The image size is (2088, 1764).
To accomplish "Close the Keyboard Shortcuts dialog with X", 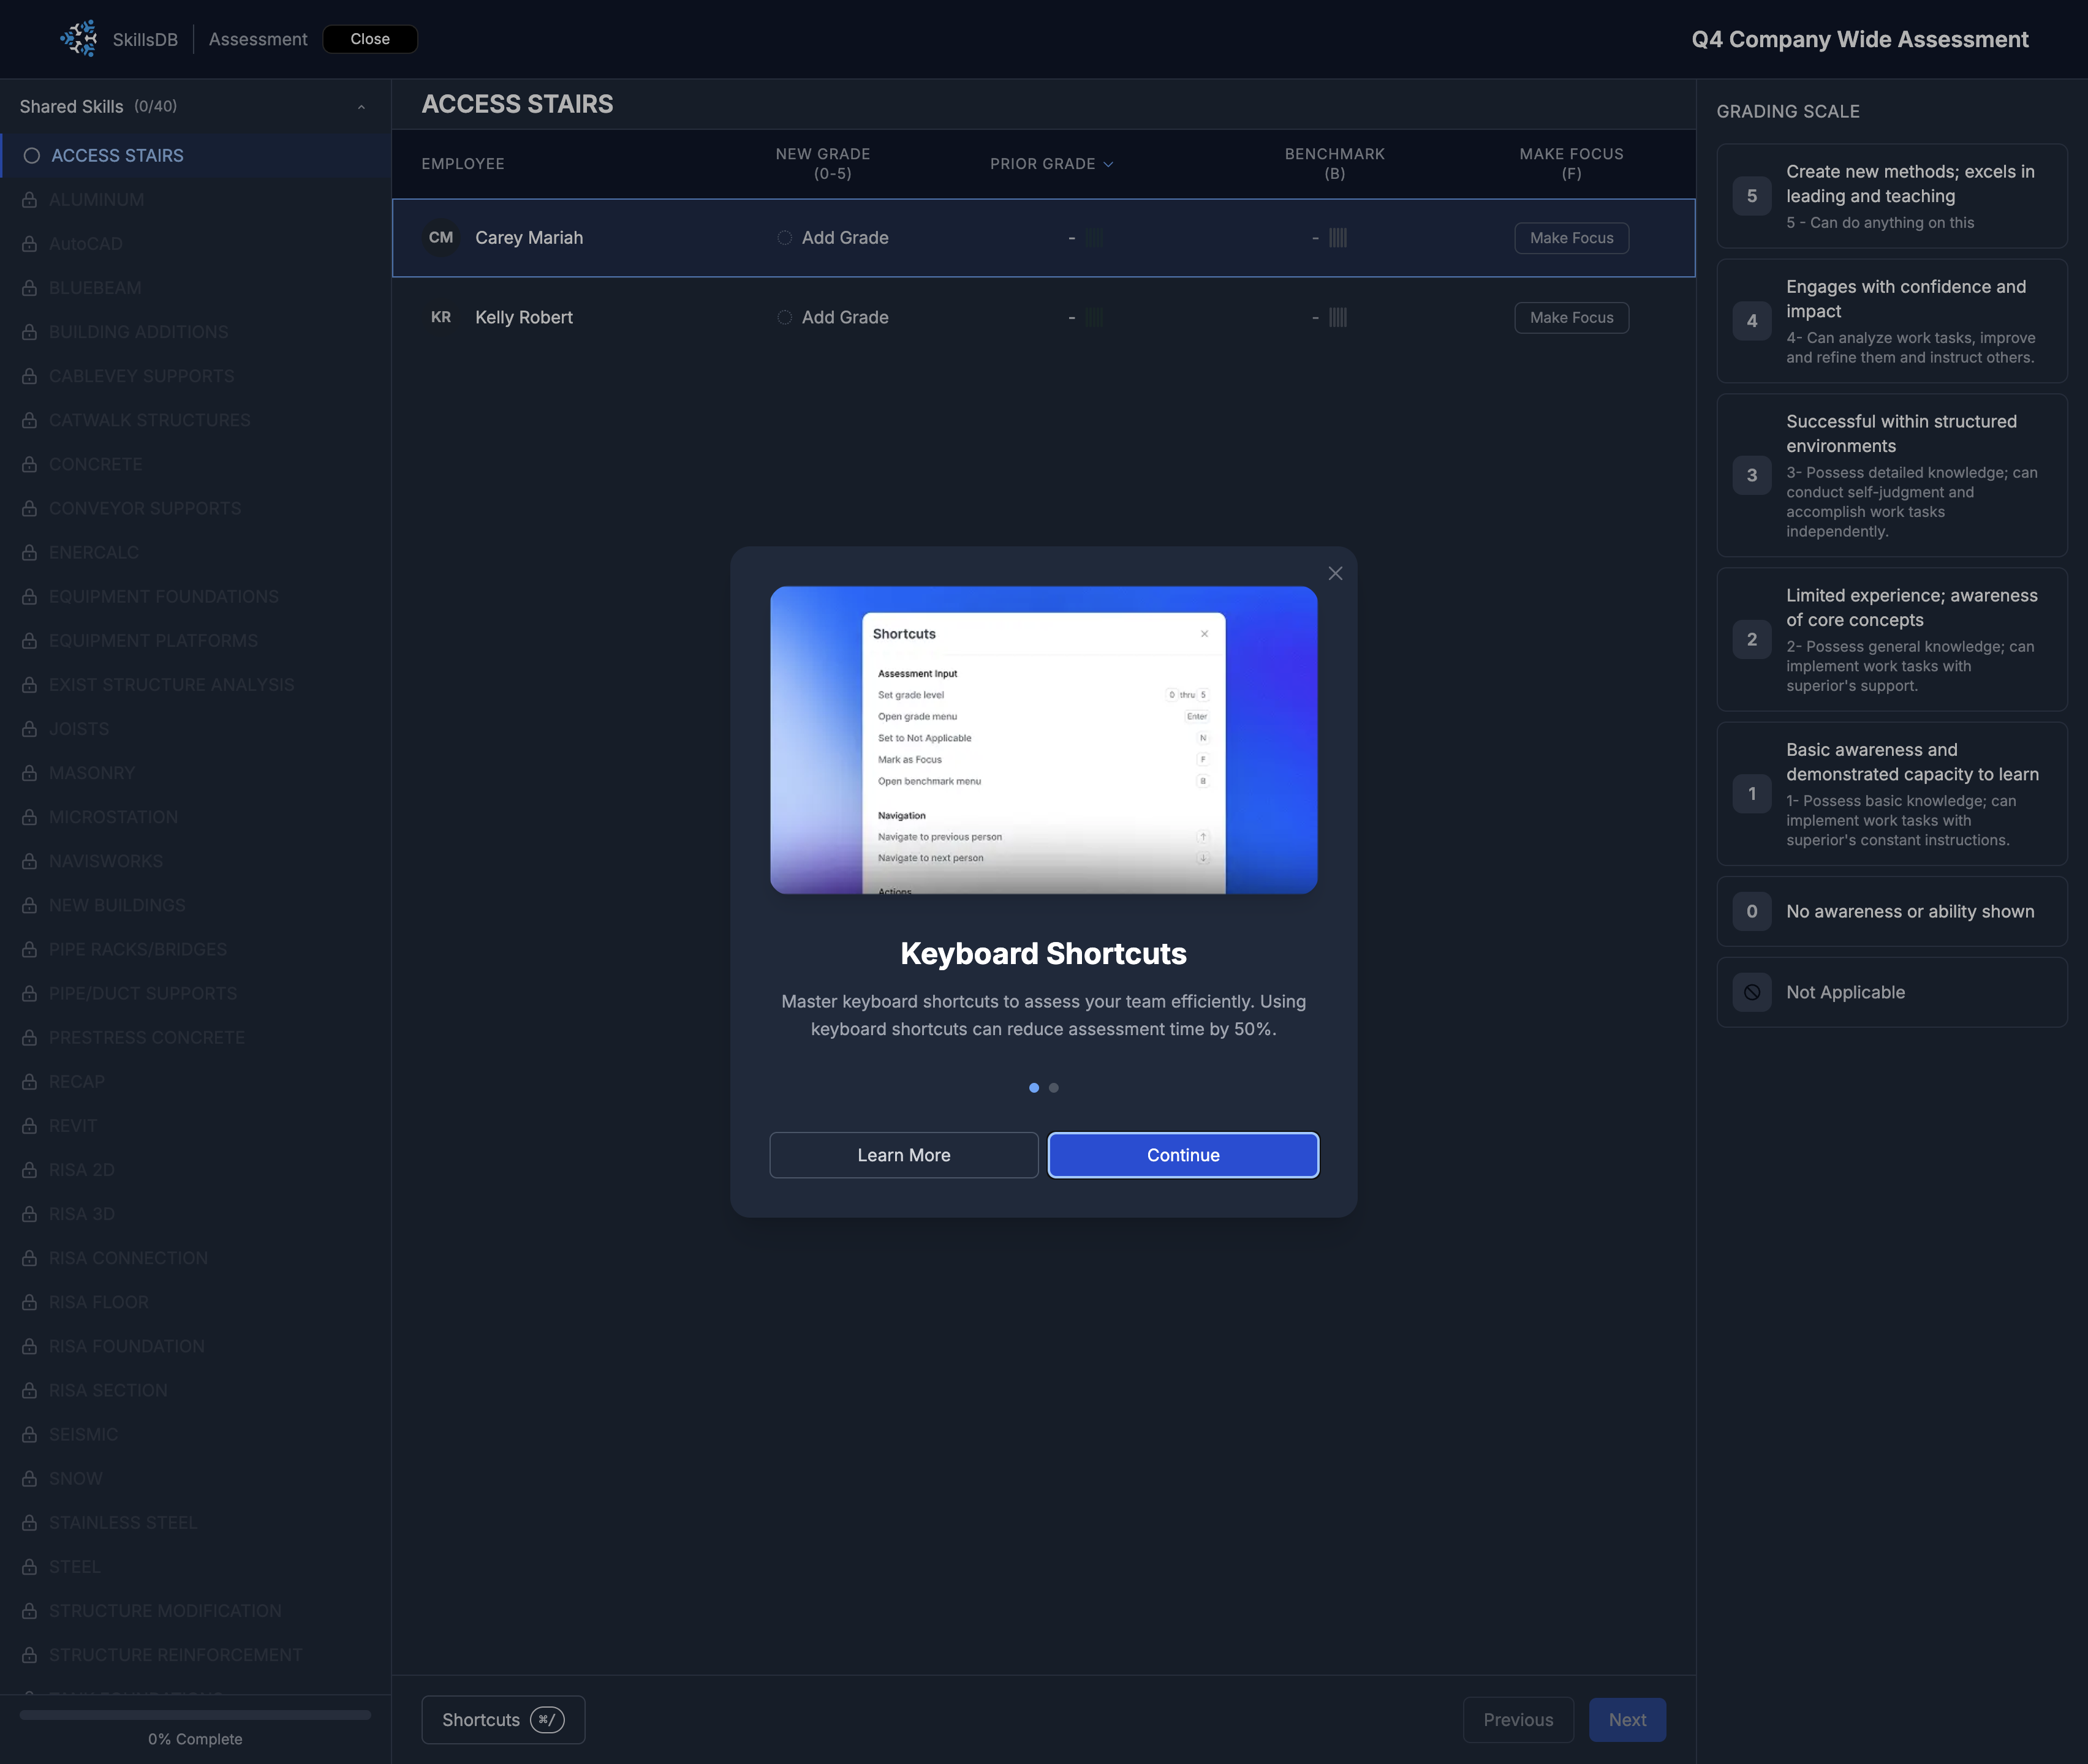I will [x=1334, y=573].
